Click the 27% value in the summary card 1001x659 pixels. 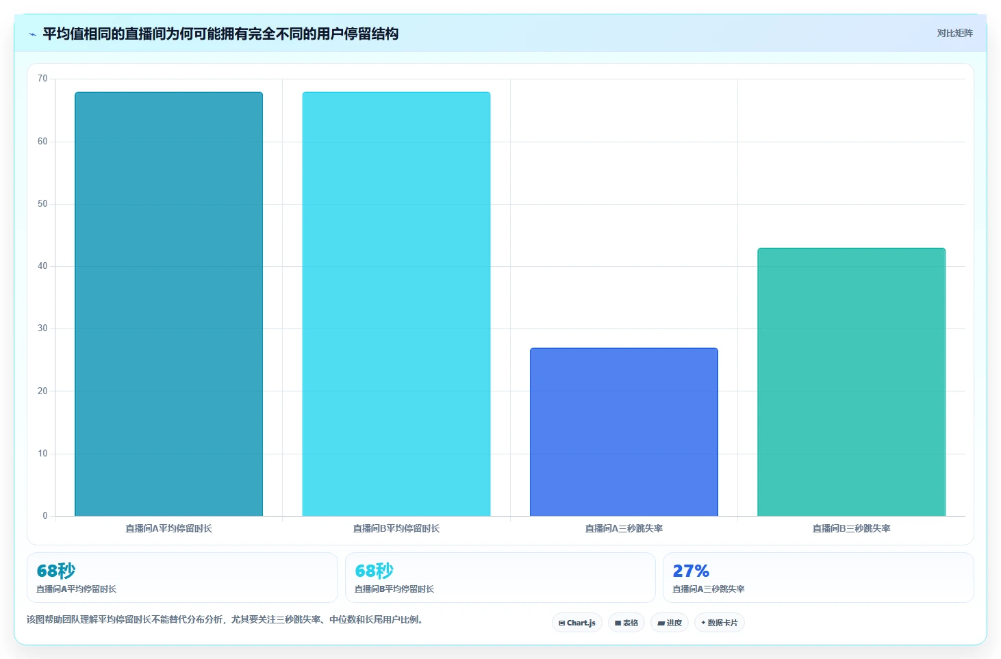coord(691,571)
